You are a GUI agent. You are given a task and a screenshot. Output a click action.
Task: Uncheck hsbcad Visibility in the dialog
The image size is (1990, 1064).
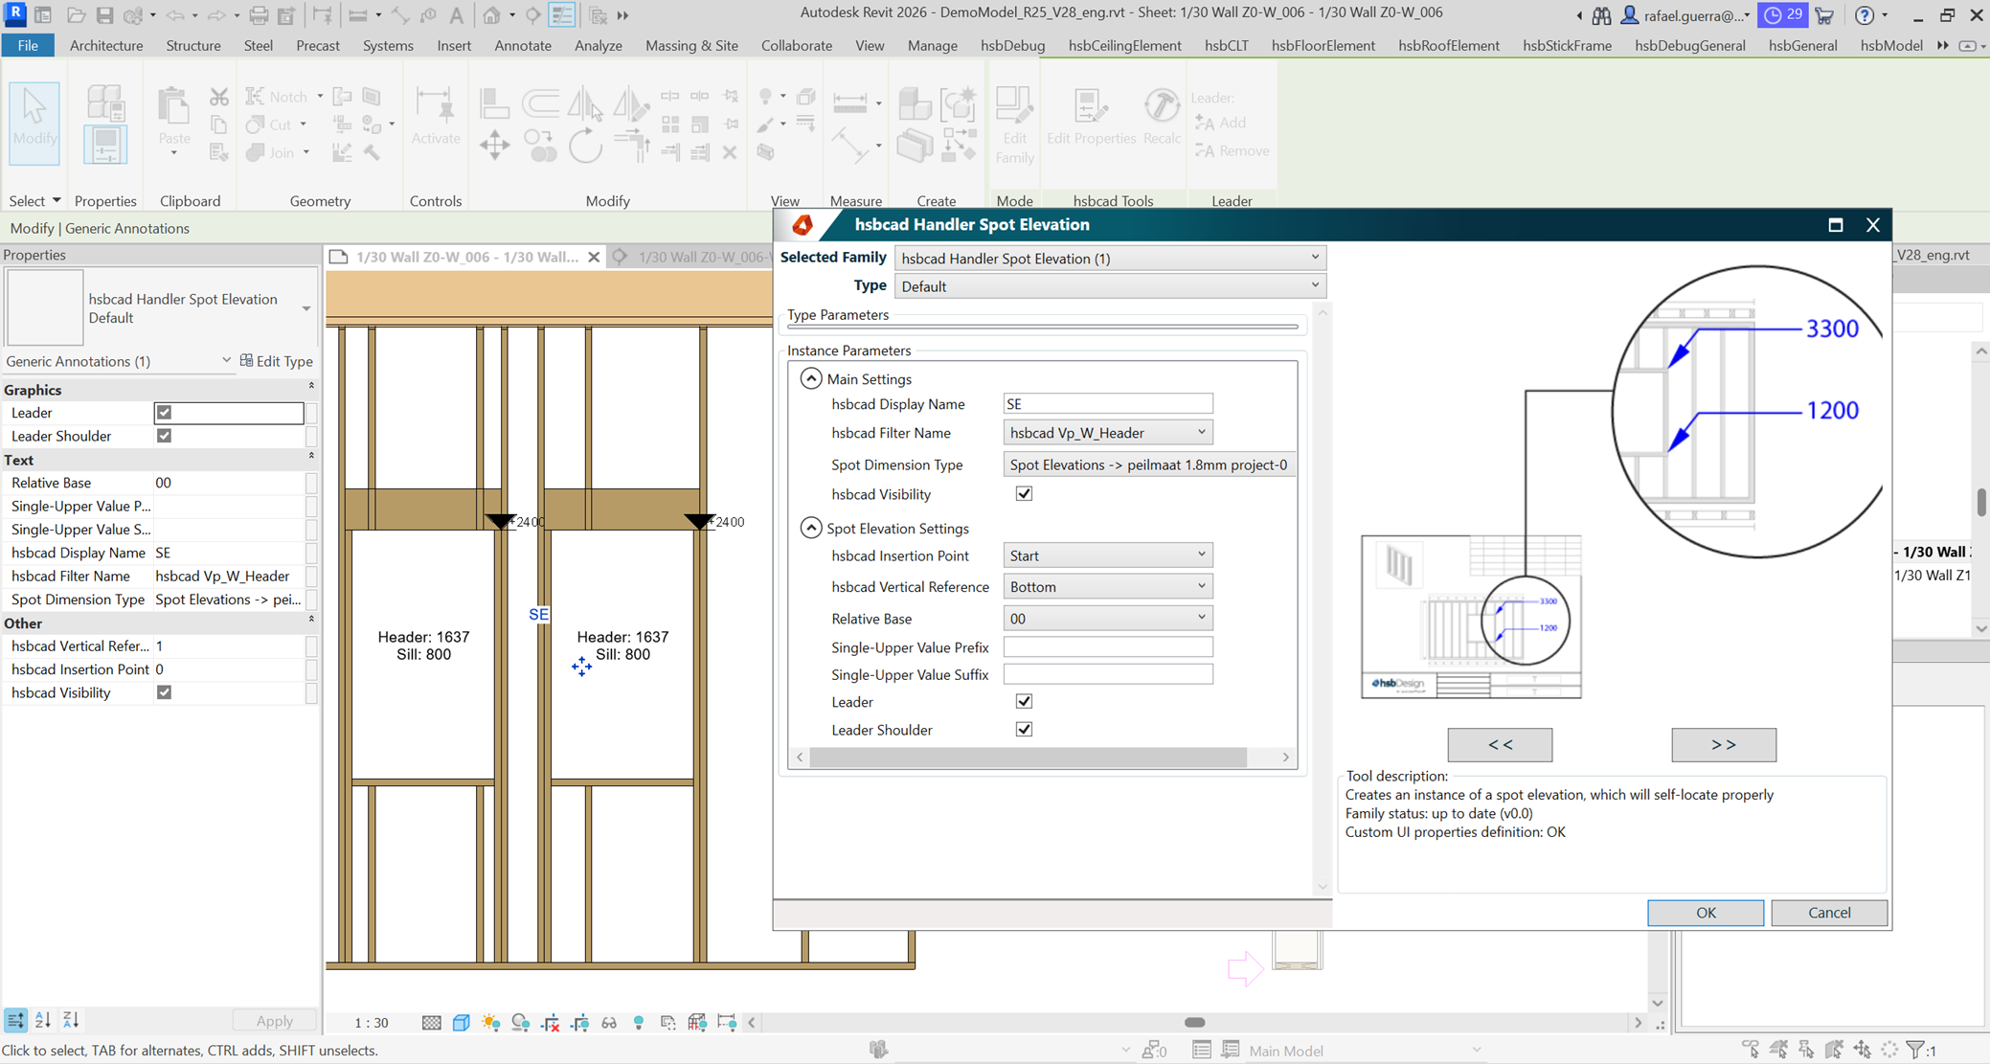1024,494
